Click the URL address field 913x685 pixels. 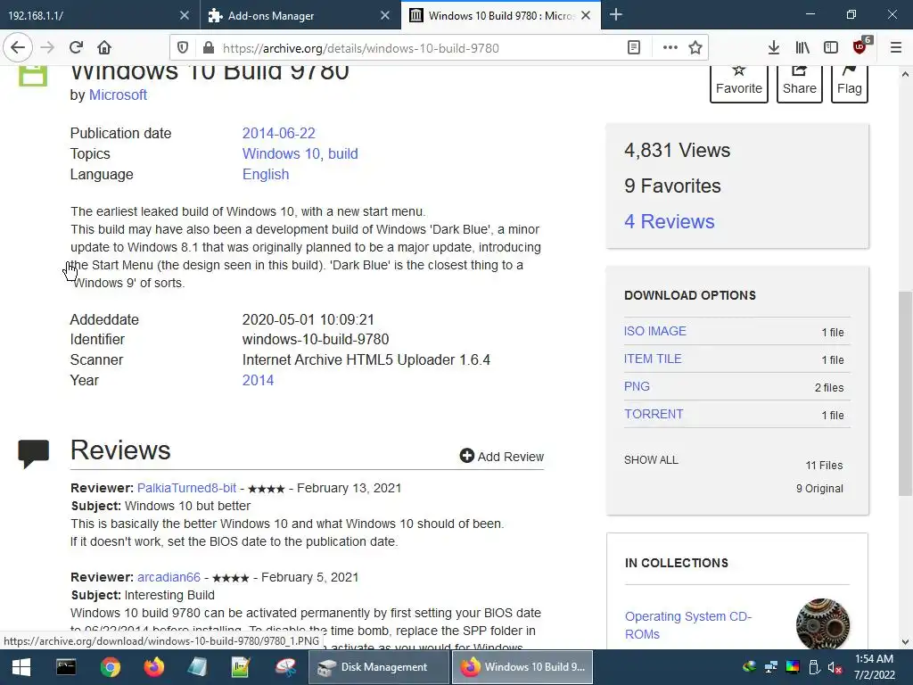point(419,48)
